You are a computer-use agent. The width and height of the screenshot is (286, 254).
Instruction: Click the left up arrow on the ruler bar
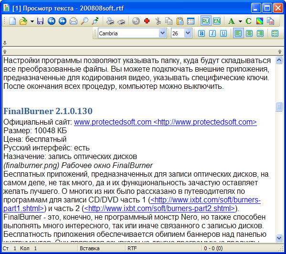(x=5, y=52)
